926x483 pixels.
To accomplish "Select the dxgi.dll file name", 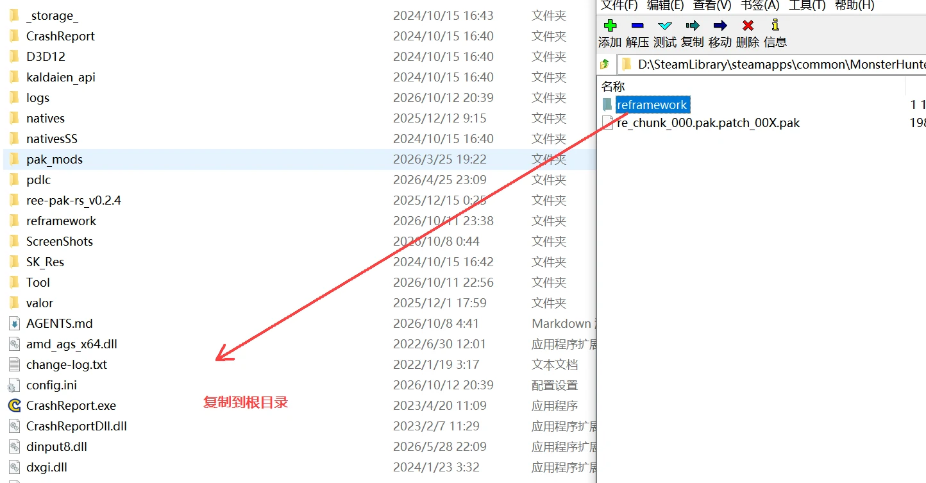I will (x=47, y=468).
